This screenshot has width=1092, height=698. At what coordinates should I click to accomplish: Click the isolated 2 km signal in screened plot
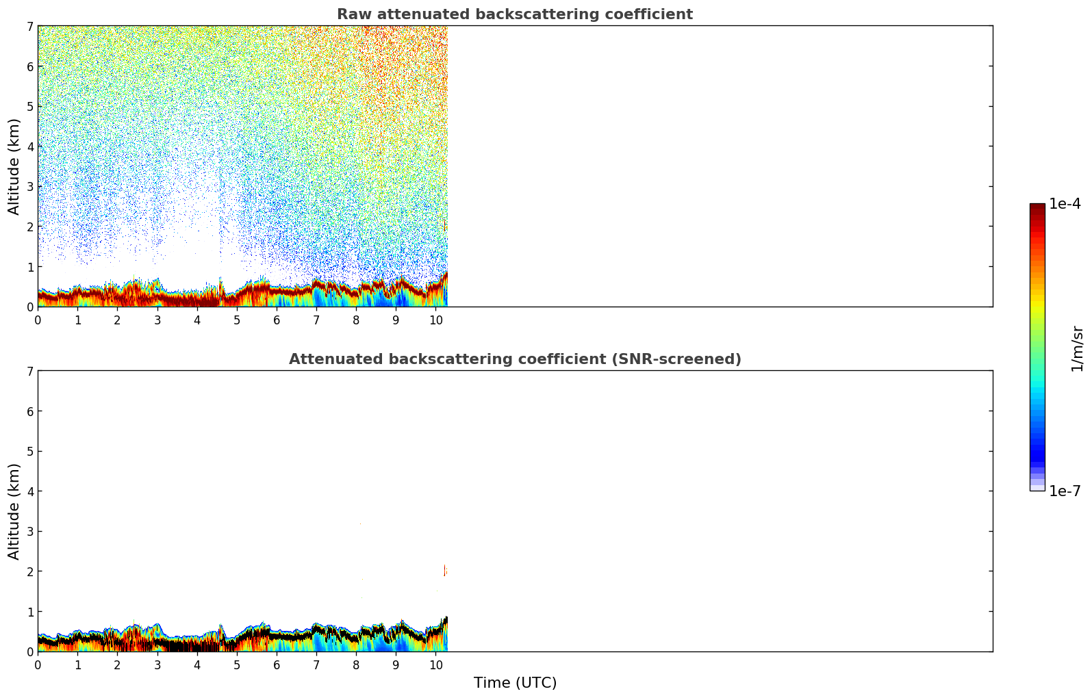(445, 570)
